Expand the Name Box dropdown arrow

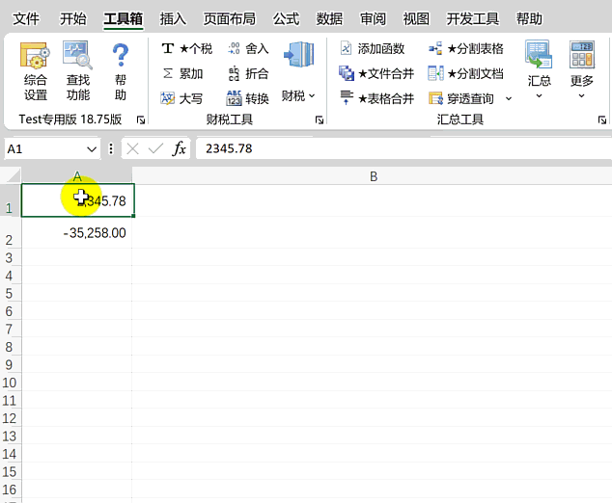(92, 148)
